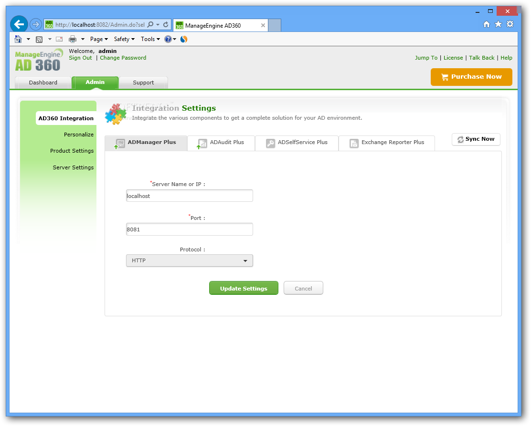Switch to the Support tab

tap(143, 83)
